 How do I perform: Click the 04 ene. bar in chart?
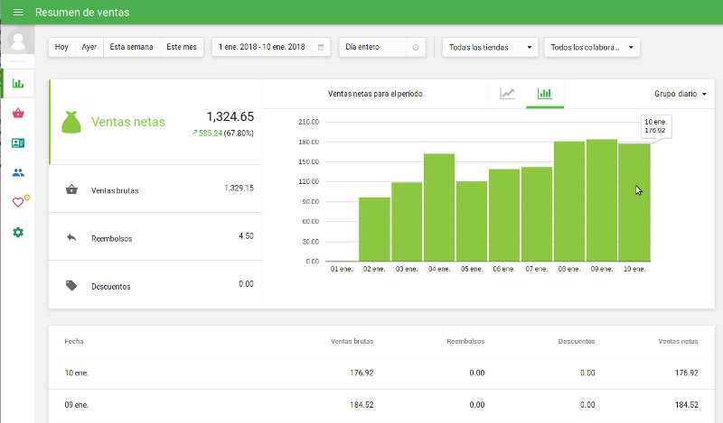coord(439,207)
